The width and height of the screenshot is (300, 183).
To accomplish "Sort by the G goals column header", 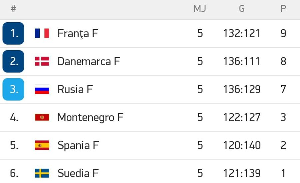I will pyautogui.click(x=242, y=9).
